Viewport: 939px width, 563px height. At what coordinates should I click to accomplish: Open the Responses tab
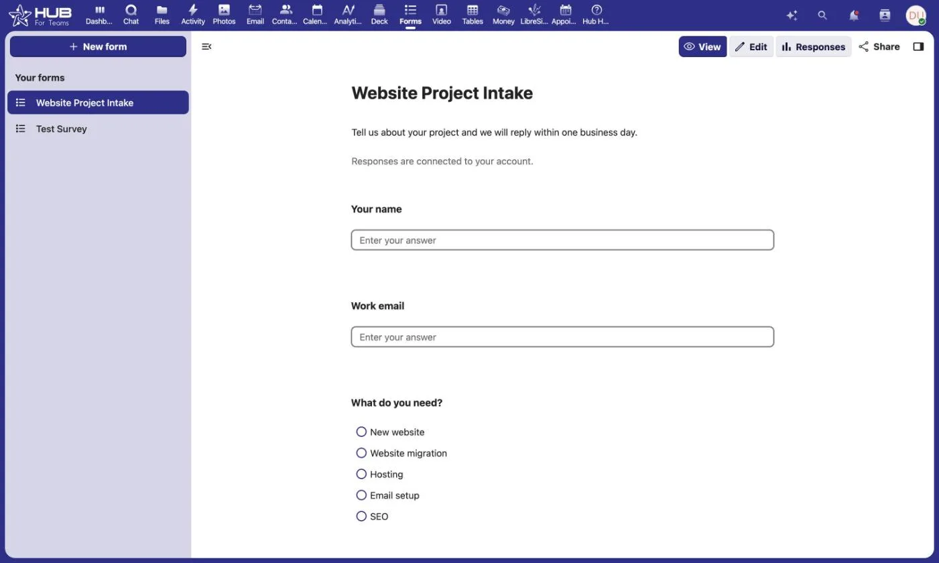814,46
